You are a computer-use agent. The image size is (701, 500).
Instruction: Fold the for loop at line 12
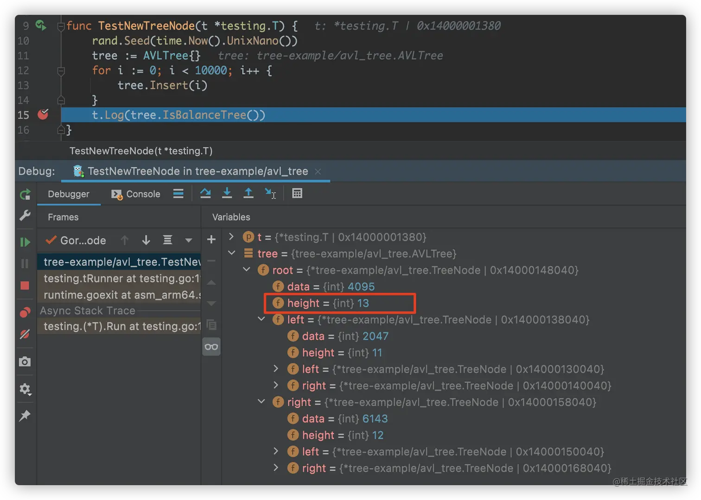pos(61,71)
